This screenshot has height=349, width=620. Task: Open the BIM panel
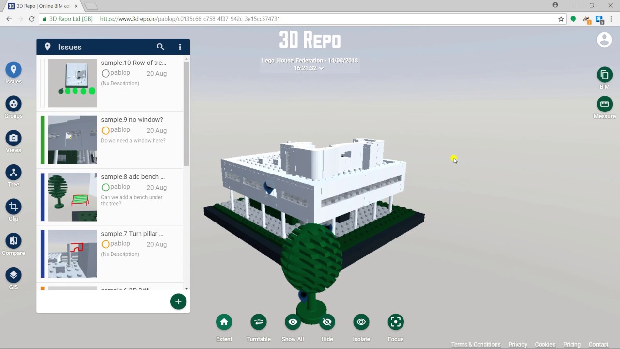click(604, 75)
